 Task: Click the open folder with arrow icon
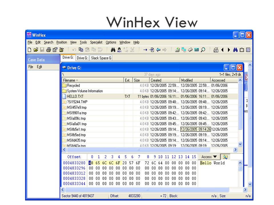62,50
